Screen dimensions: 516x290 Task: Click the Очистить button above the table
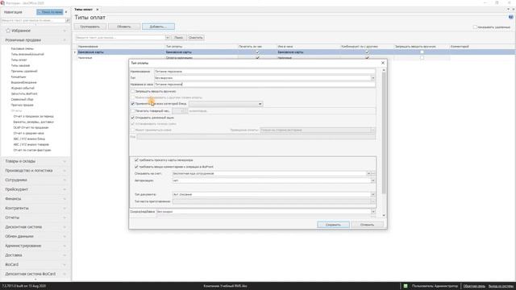(x=196, y=38)
